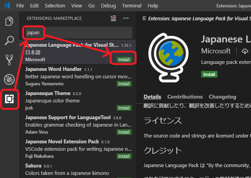Switch to the Details tab

153,97
